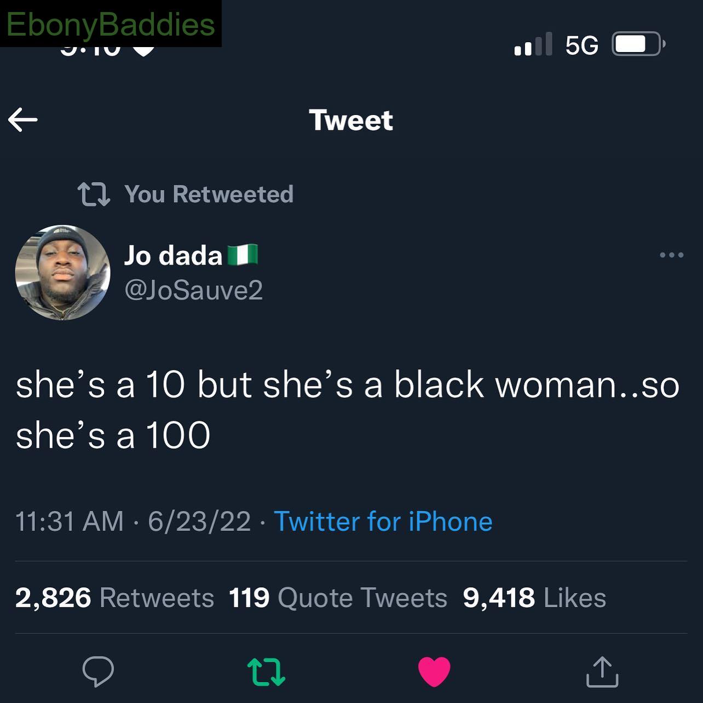Select the tweet text about a 100

[x=348, y=411]
